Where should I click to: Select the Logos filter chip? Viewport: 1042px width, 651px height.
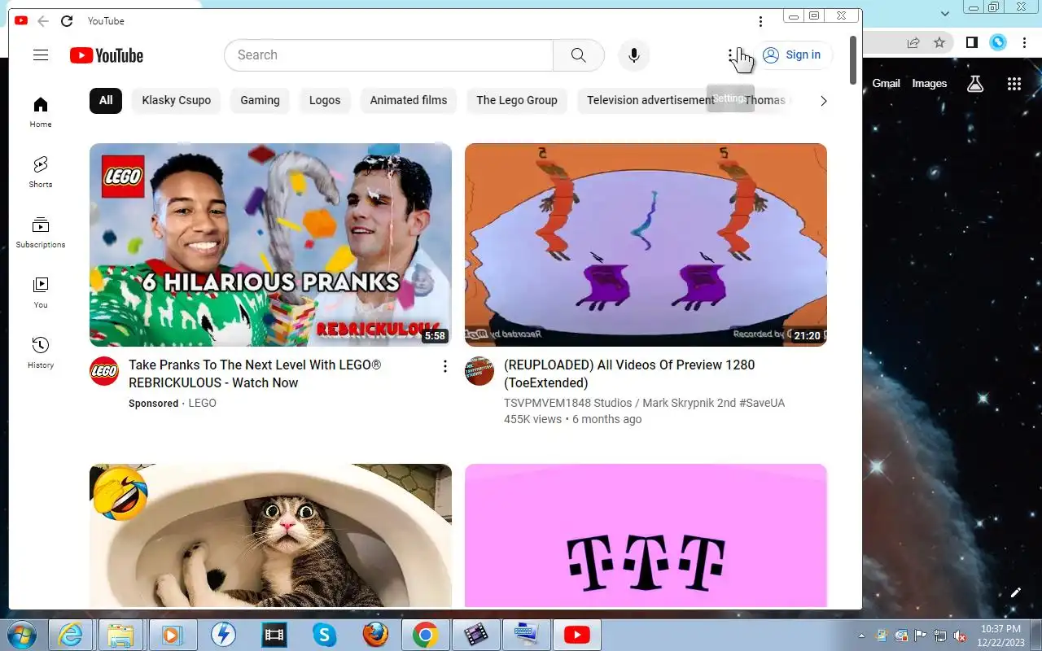[x=325, y=100]
